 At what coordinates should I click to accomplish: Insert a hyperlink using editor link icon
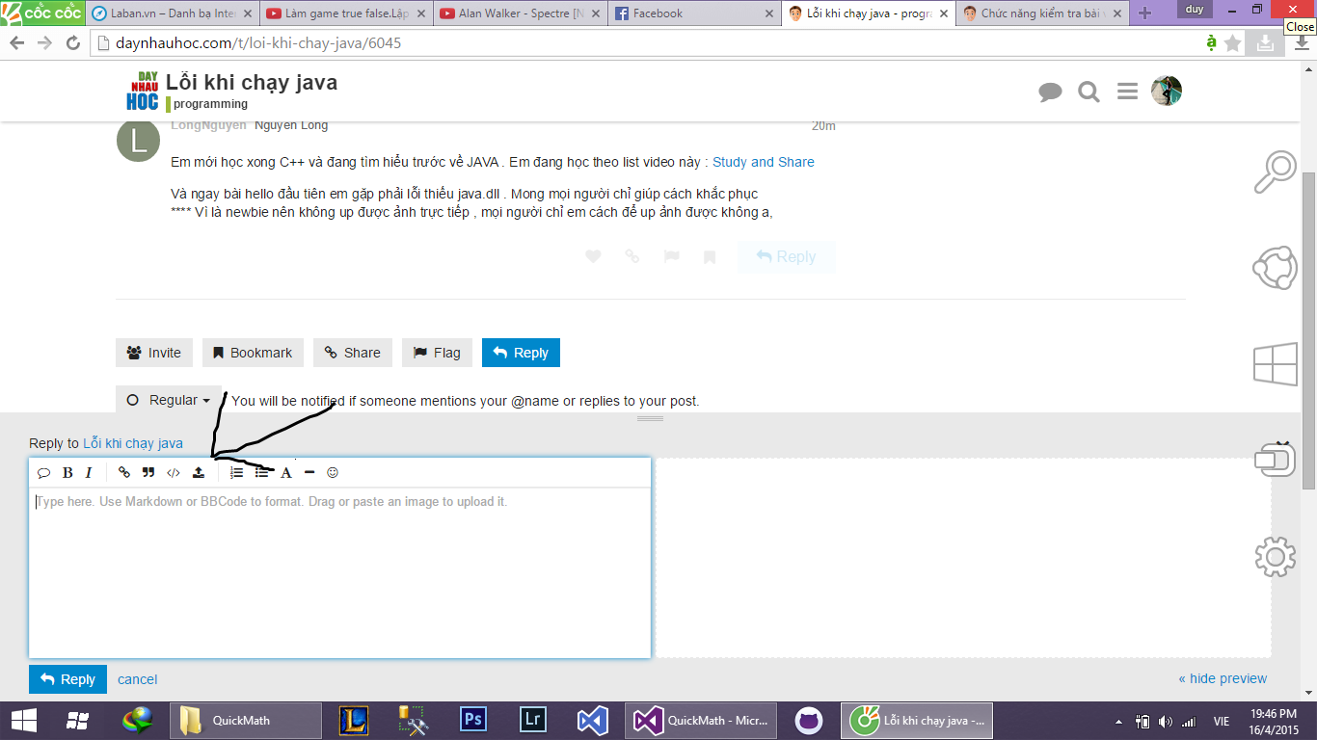(123, 473)
